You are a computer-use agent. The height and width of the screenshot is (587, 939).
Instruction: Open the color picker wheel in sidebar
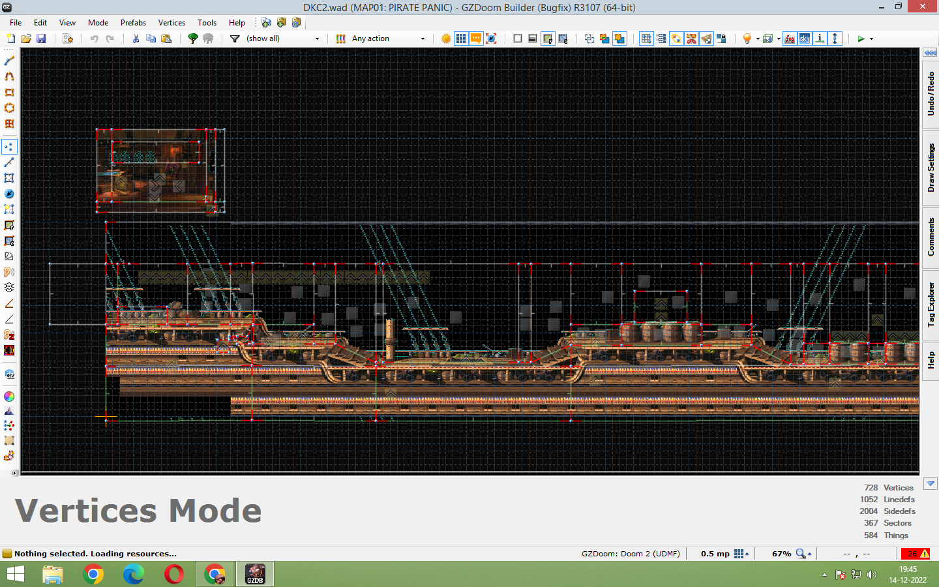click(x=9, y=397)
